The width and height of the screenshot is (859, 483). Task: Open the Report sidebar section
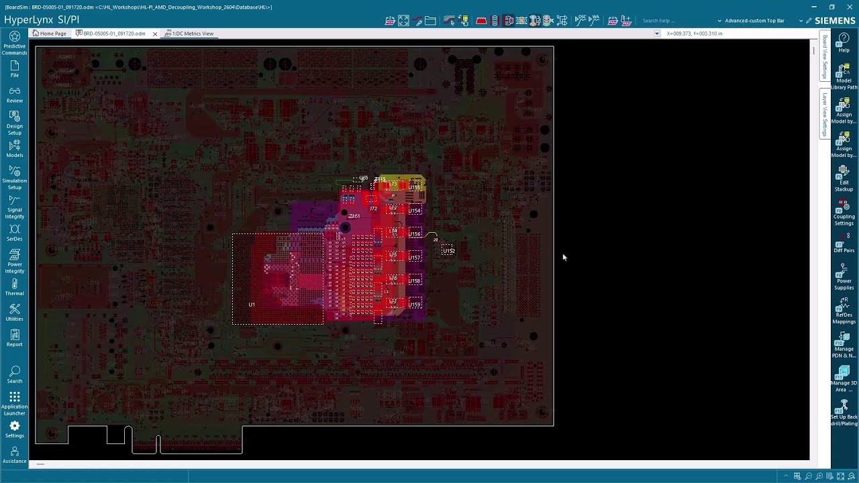pyautogui.click(x=14, y=338)
